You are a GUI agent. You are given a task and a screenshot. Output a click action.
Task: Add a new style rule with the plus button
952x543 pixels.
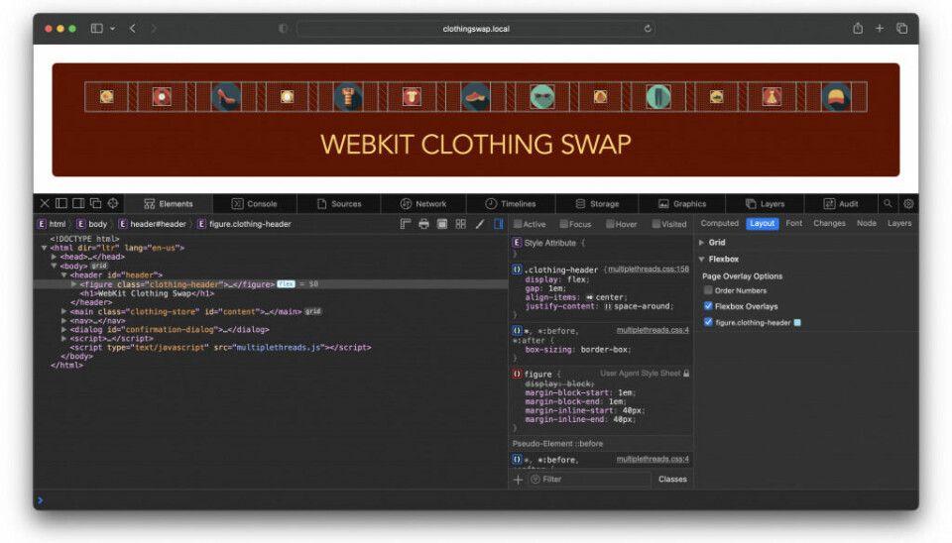[x=518, y=480]
